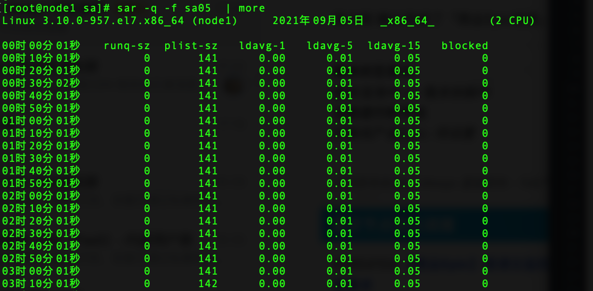Click the (2 CPU) label
This screenshot has width=593, height=291.
pyautogui.click(x=512, y=21)
